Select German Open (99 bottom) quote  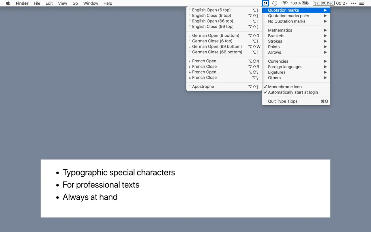(217, 46)
